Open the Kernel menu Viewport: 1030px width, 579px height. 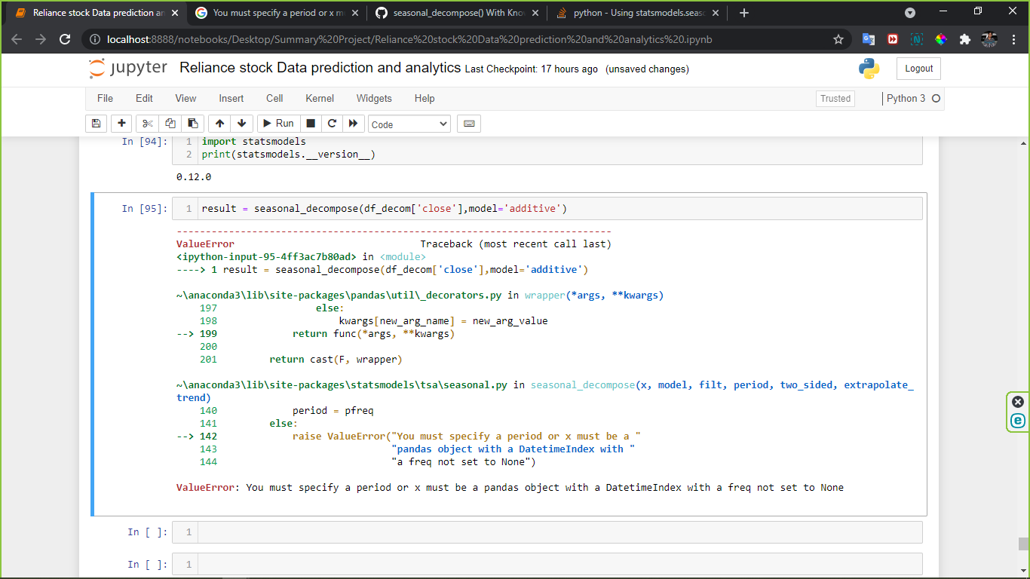point(319,98)
